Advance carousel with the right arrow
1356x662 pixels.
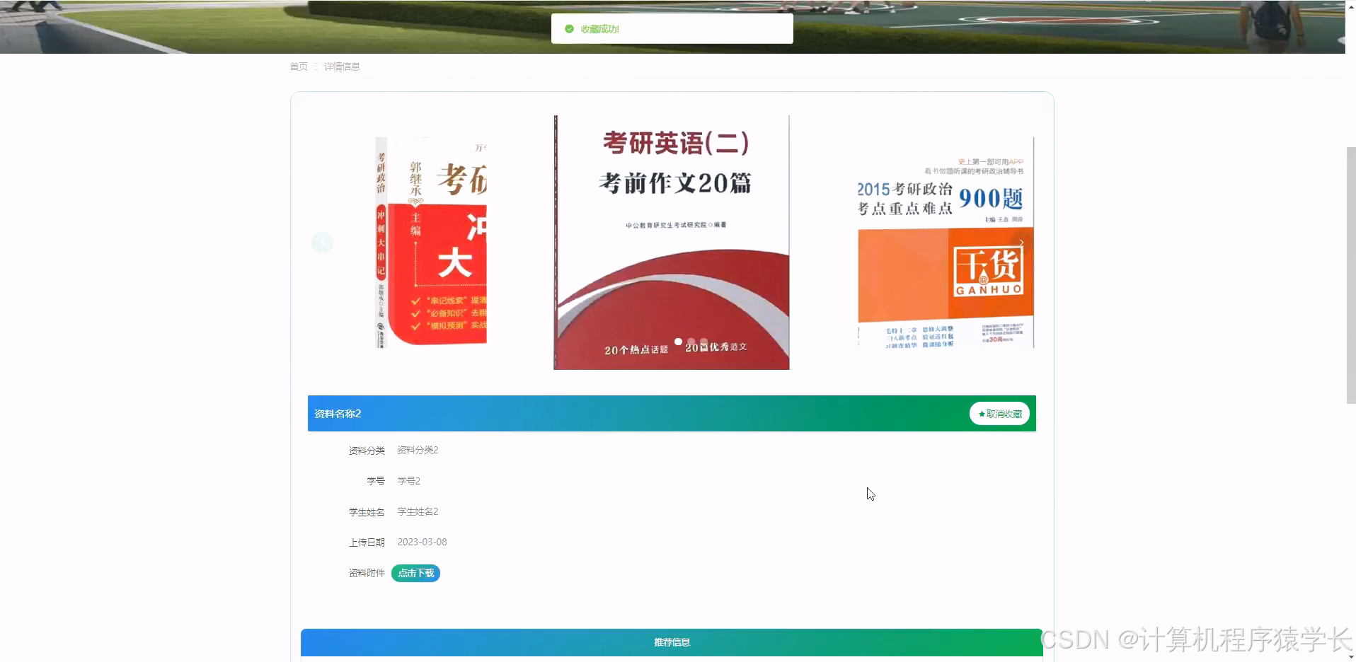(x=1021, y=243)
